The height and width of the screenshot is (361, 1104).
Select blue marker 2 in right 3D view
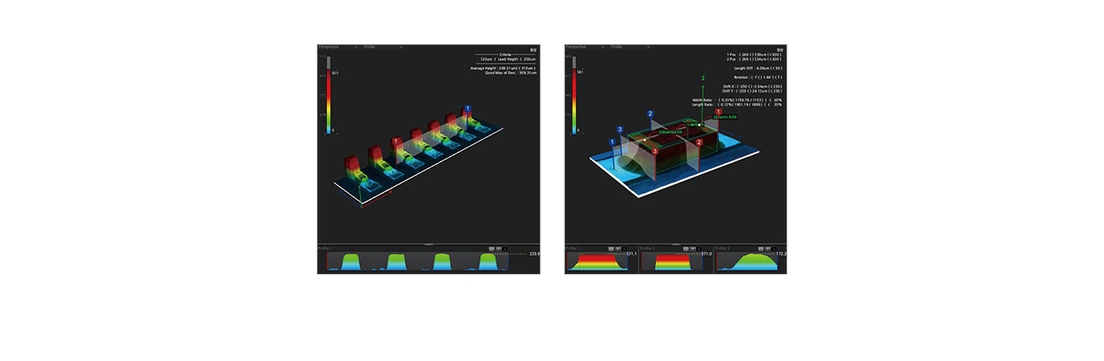(650, 114)
